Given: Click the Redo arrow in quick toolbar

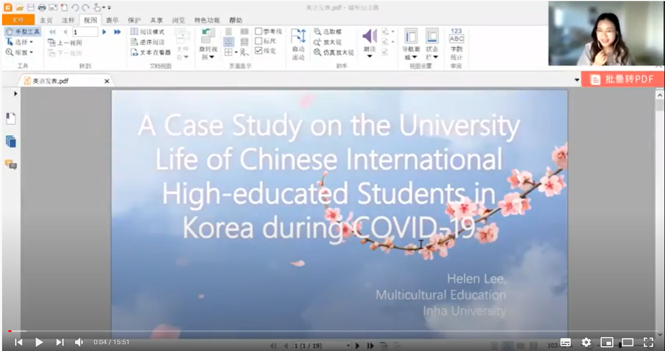Looking at the screenshot, I should [85, 7].
